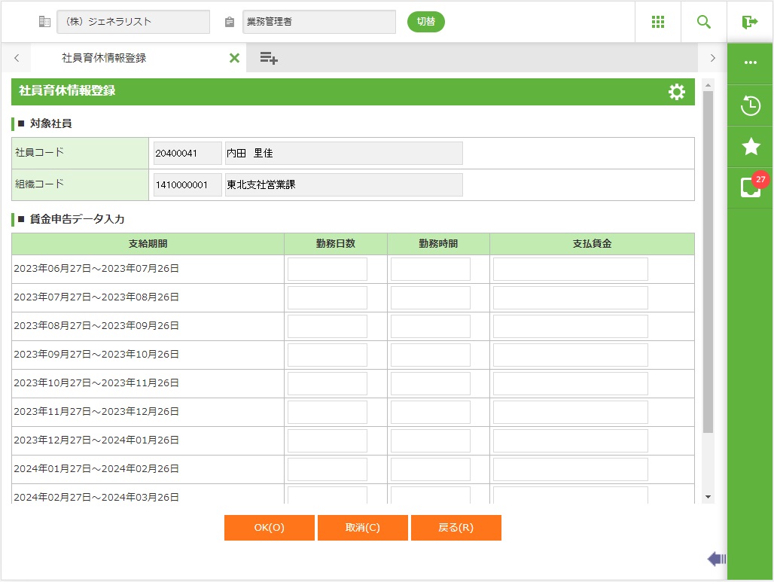Screen dimensions: 774x582
Task: Open settings gear in green header
Action: pyautogui.click(x=677, y=92)
